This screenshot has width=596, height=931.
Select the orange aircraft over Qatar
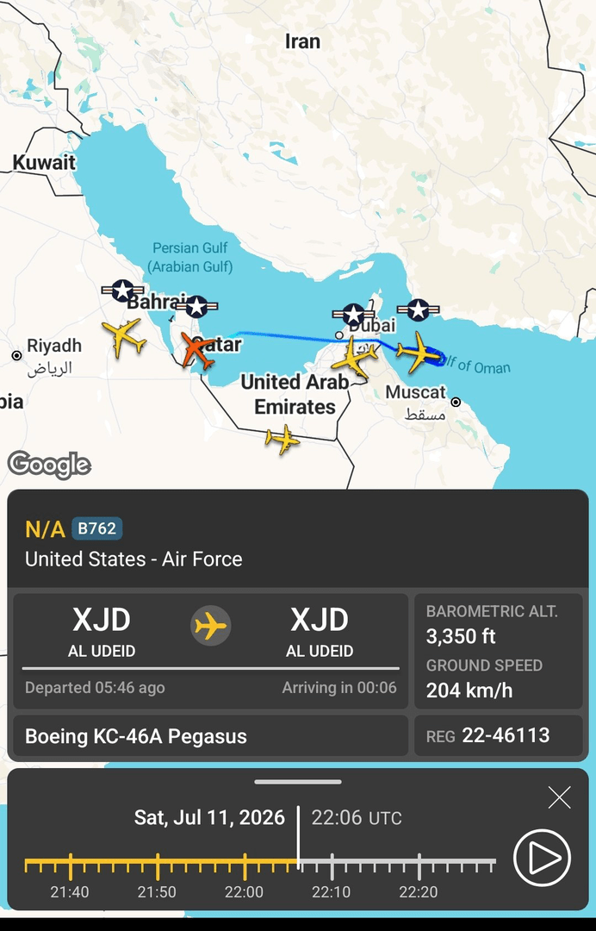tap(198, 350)
